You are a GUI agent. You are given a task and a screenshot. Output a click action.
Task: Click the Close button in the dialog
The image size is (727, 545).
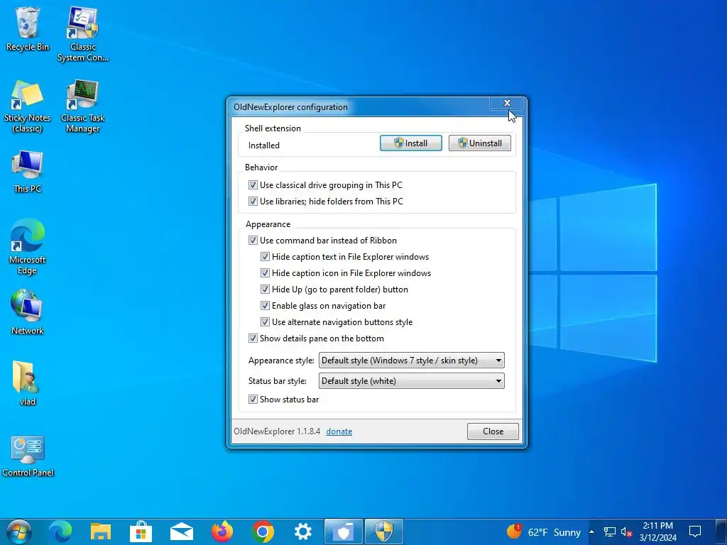tap(493, 431)
